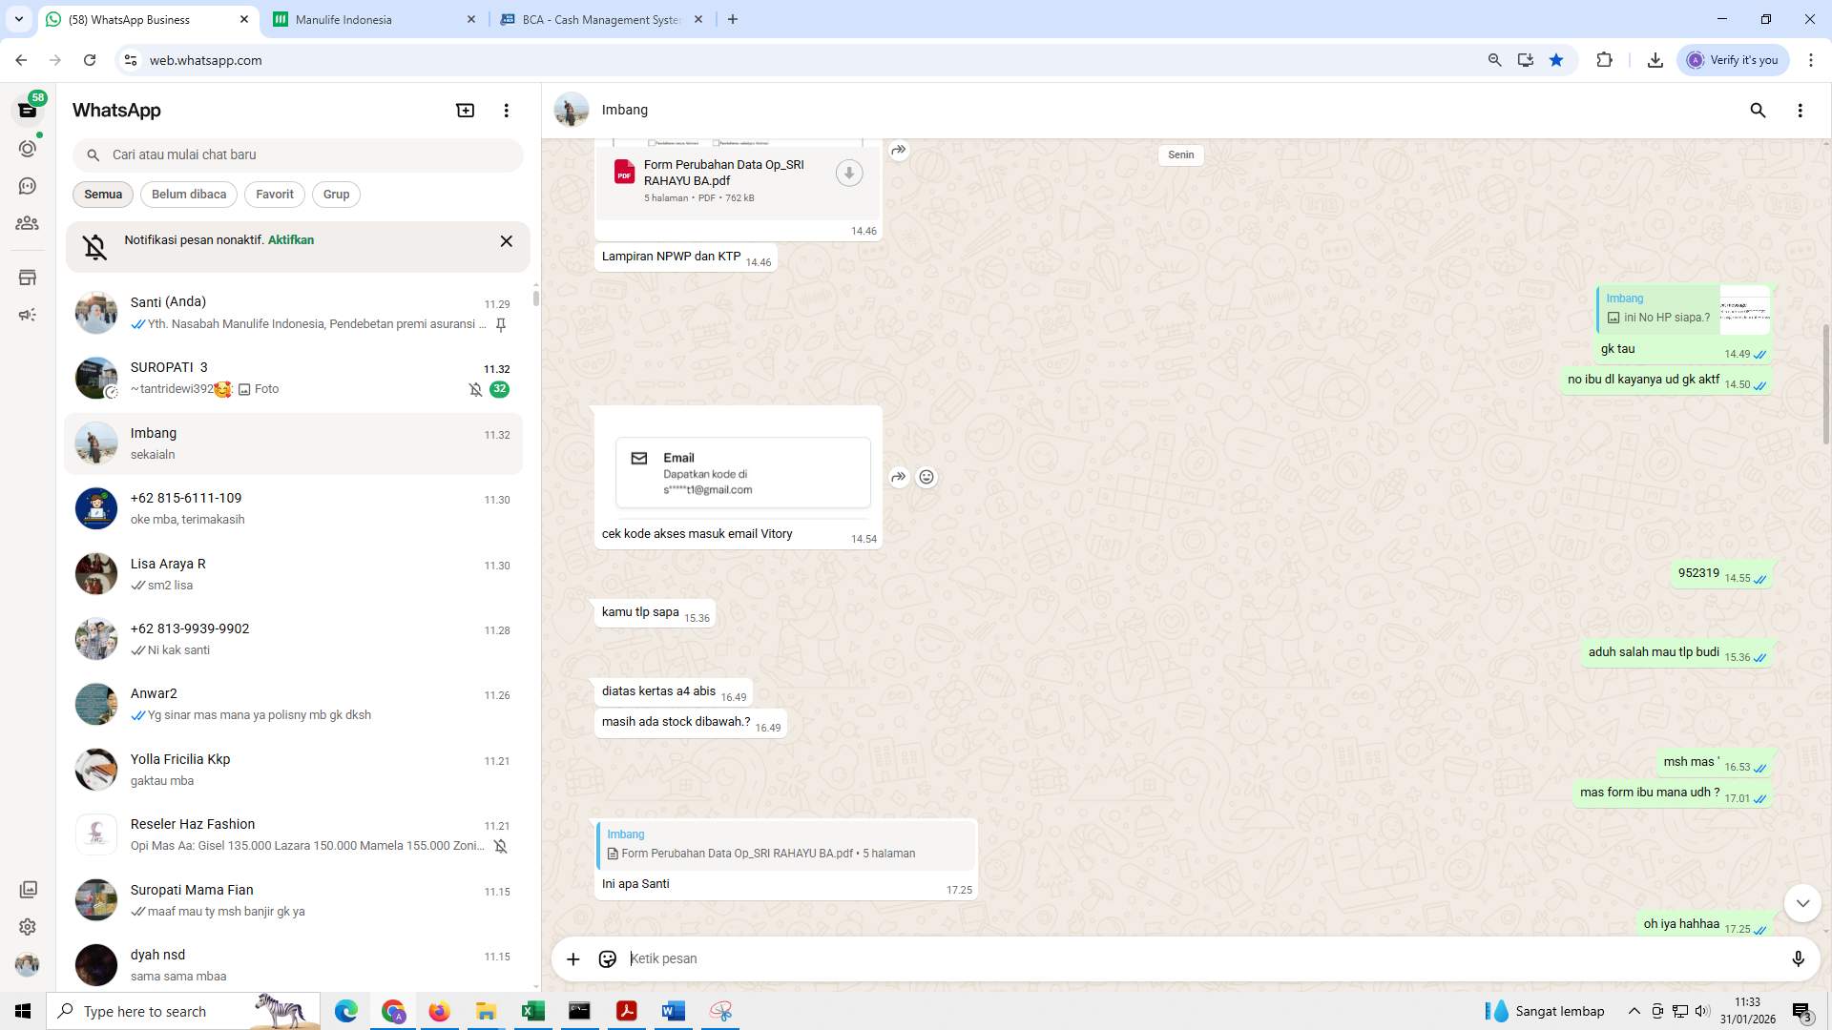Search within the Imbang conversation
This screenshot has width=1832, height=1030.
1759,111
